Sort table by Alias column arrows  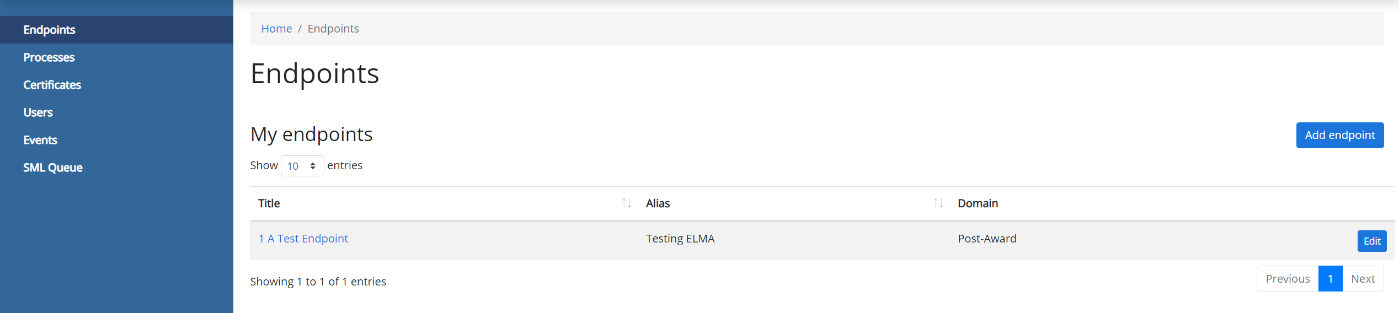click(x=938, y=203)
